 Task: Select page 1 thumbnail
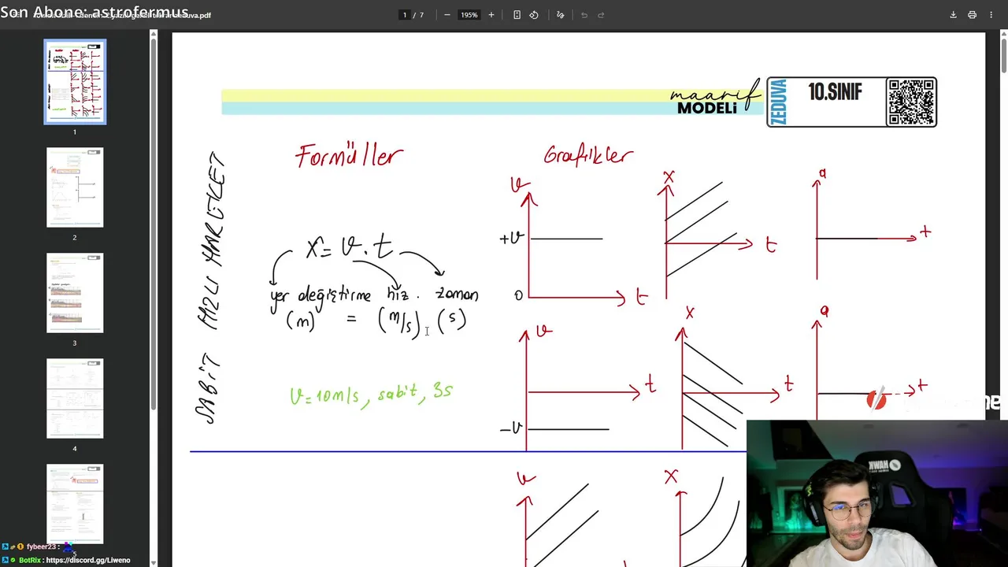point(75,82)
